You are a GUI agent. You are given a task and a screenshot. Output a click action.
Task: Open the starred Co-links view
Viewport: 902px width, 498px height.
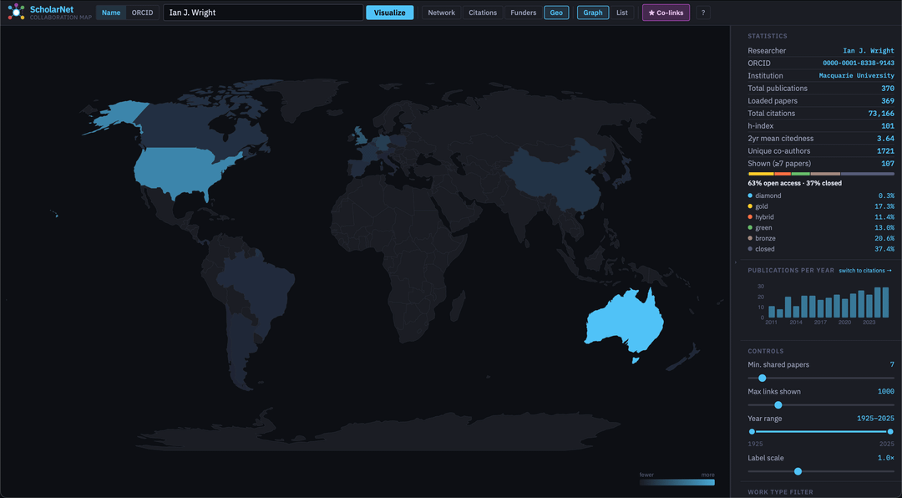tap(666, 13)
